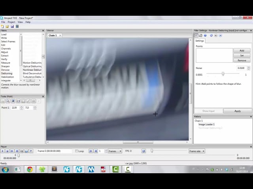
Task: Select Optical Deblurring filter
Action: pos(32,67)
